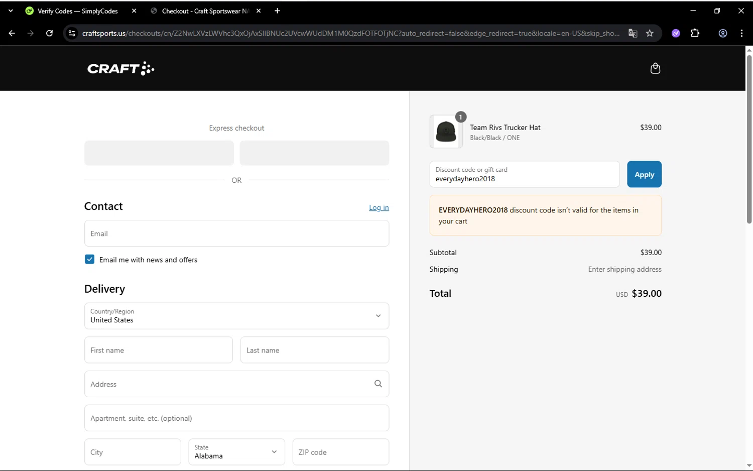
Task: Minimize the browser window
Action: point(693,11)
